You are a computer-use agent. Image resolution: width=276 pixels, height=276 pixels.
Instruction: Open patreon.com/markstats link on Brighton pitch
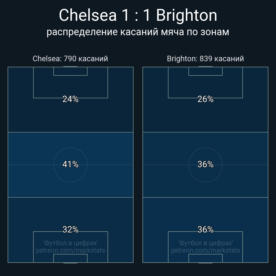point(206,250)
